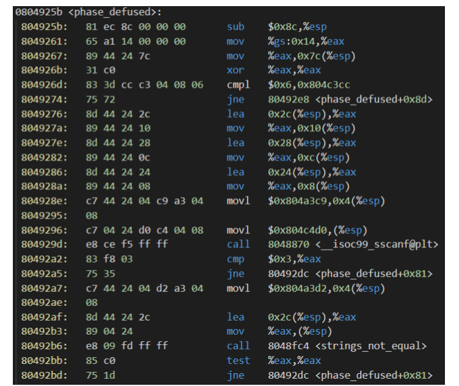The width and height of the screenshot is (459, 386).
Task: Click the bytes 81 ec 8c 00 00 00
Action: tap(136, 27)
